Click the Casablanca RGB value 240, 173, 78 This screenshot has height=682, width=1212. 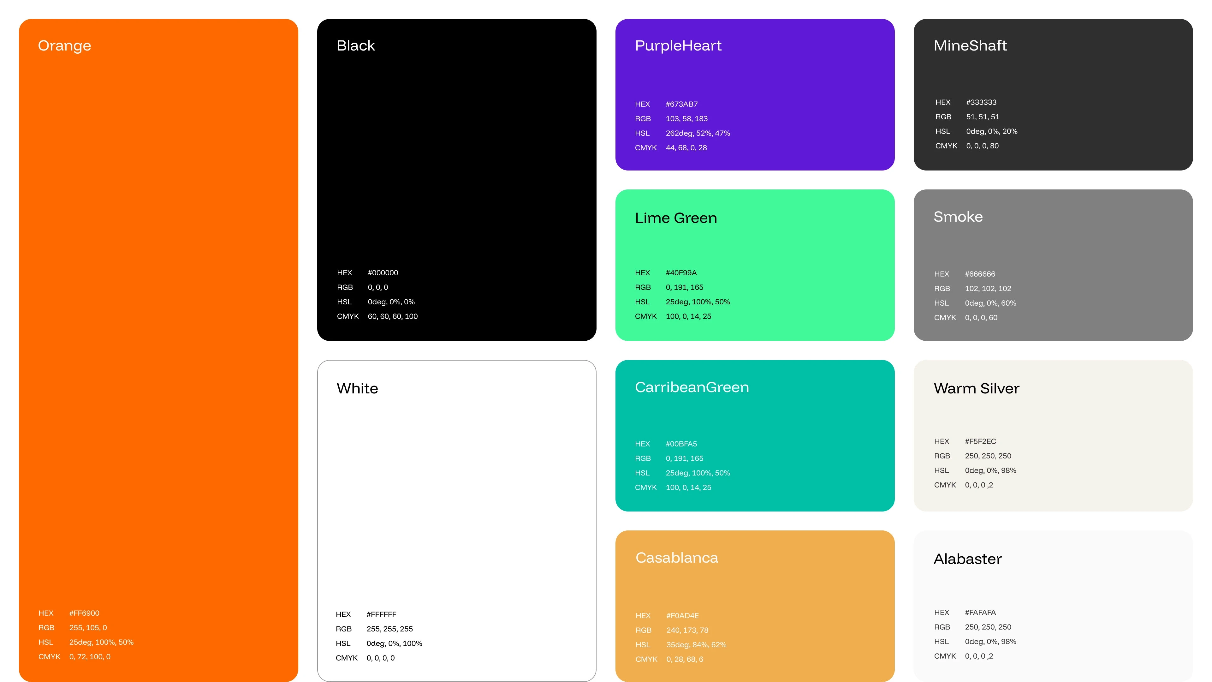pos(687,630)
